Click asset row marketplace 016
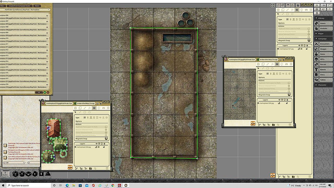Viewport: 334px width, 188px height. (x=24, y=73)
